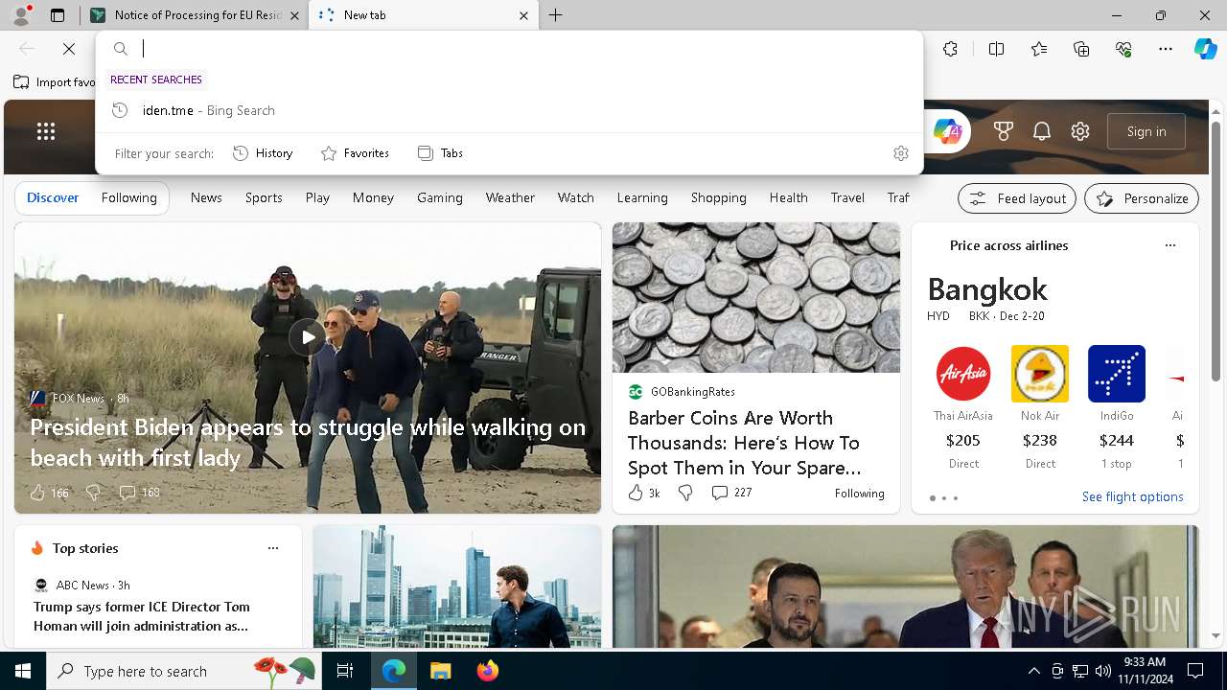Image resolution: width=1227 pixels, height=690 pixels.
Task: Click the Personalize button
Action: pyautogui.click(x=1142, y=198)
